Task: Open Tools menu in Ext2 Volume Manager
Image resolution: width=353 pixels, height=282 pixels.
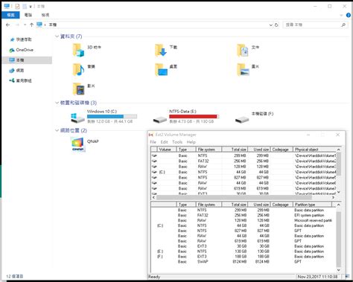Action: pyautogui.click(x=177, y=142)
